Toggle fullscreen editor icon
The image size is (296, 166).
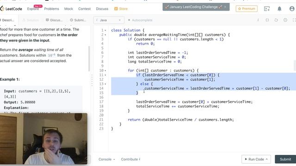click(x=294, y=20)
